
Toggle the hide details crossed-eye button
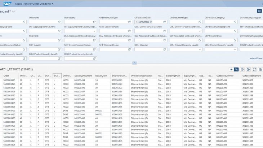(x=236, y=69)
